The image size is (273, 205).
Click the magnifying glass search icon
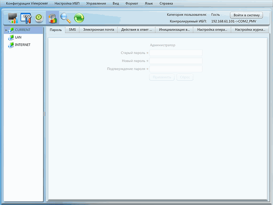(66, 18)
